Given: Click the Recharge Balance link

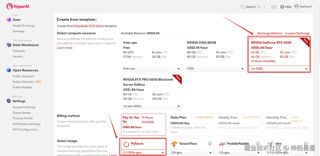Looking at the screenshot, I should click(270, 33).
